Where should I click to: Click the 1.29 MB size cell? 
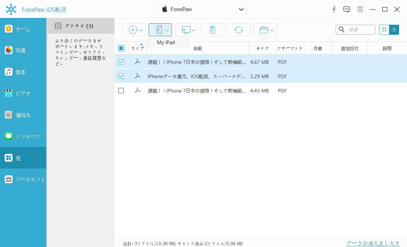(x=259, y=76)
